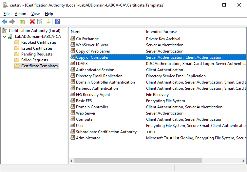Image resolution: width=247 pixels, height=172 pixels.
Task: Collapse the LabADDomain-LABCA-CA tree node
Action: click(4, 37)
